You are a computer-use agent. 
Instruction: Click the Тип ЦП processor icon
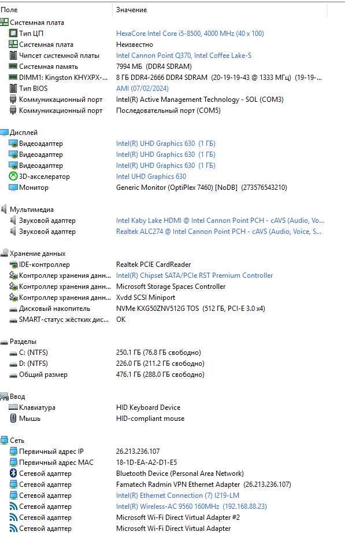tap(13, 33)
